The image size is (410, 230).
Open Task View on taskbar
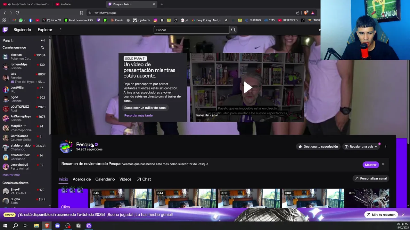click(26, 226)
